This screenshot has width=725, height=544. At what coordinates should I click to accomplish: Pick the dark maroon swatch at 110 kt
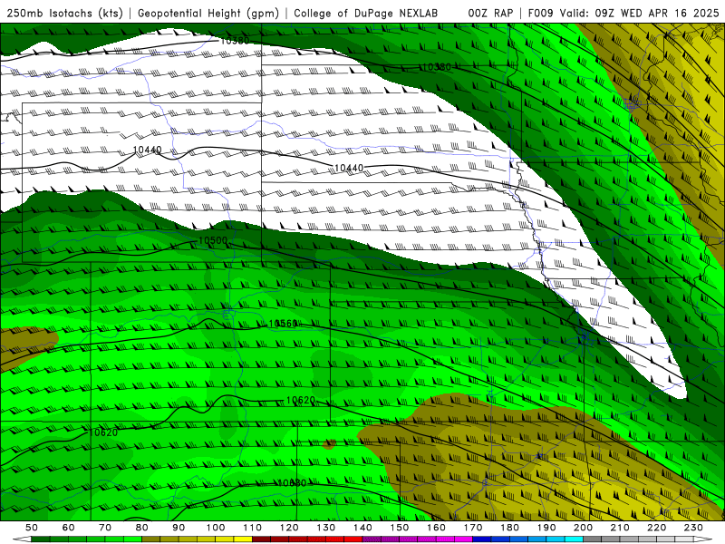[x=261, y=539]
